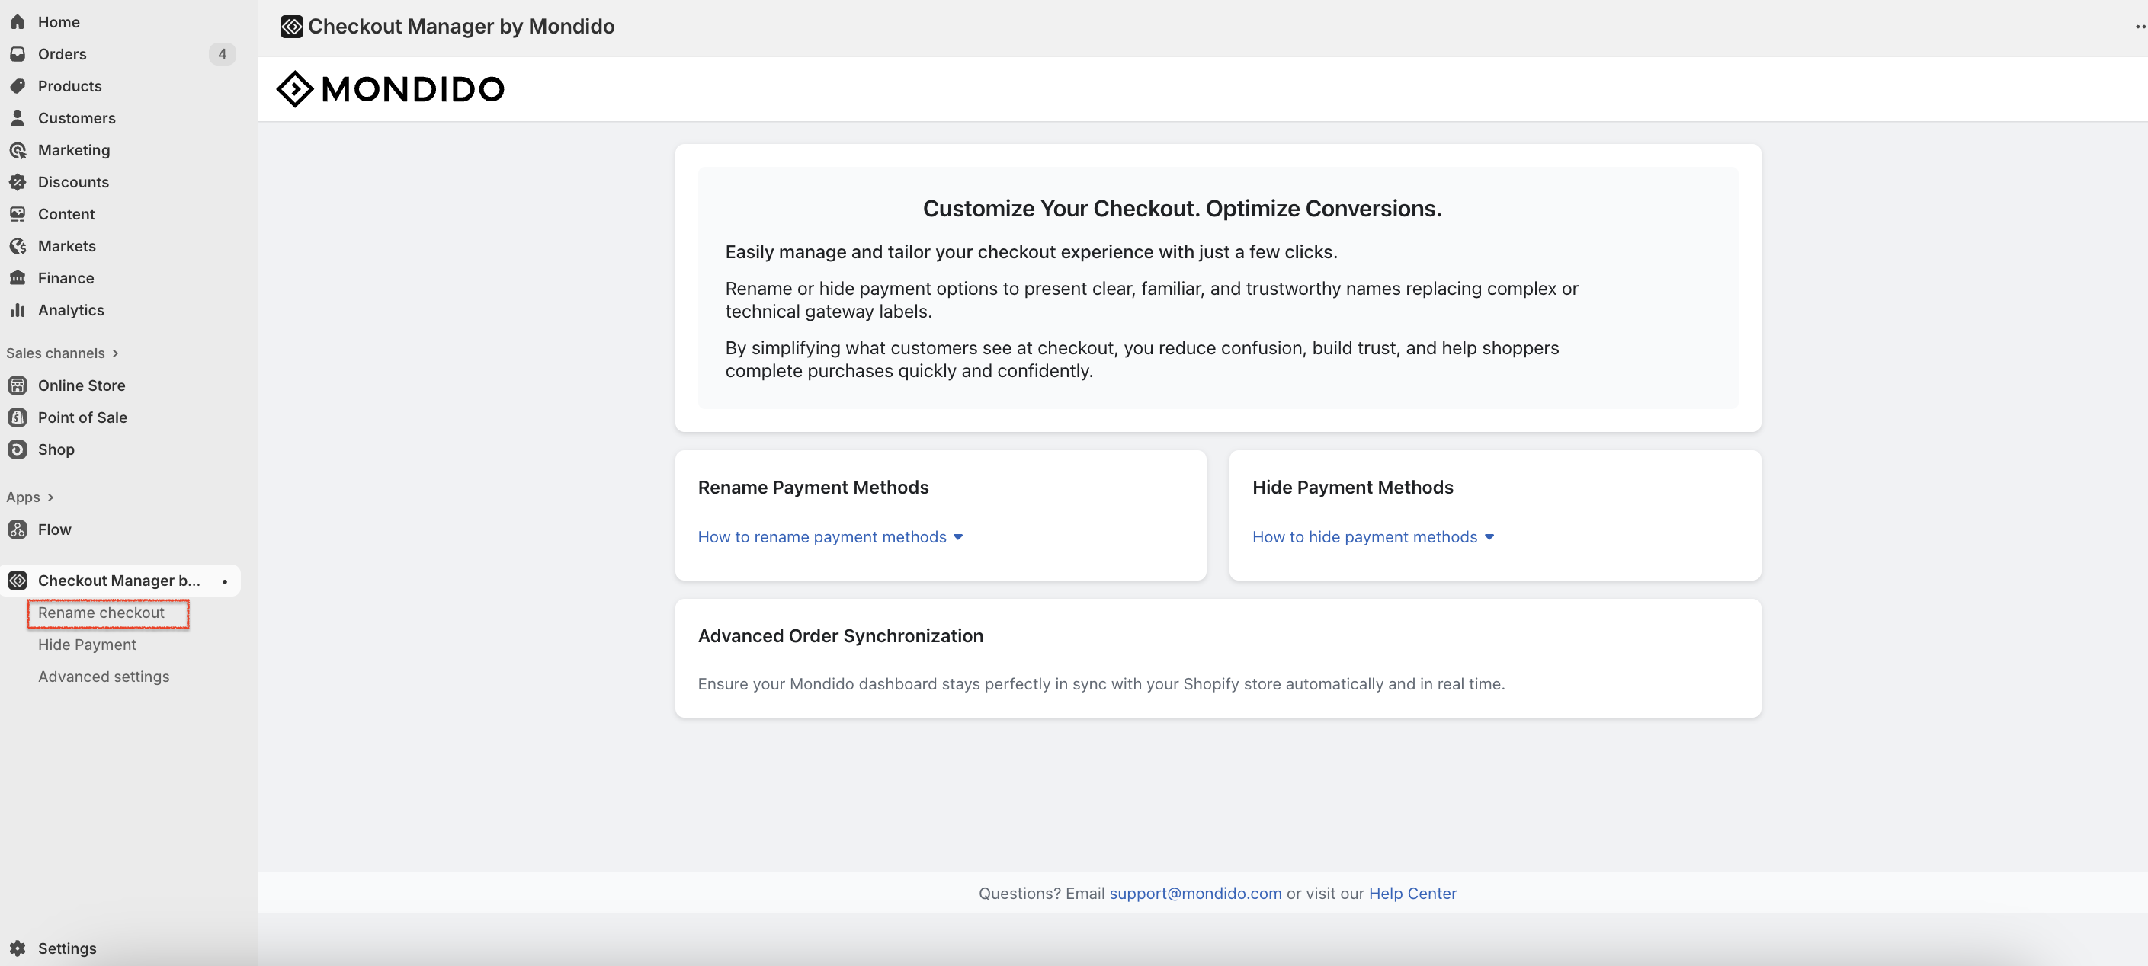This screenshot has width=2148, height=966.
Task: Click the Shop app icon
Action: click(18, 449)
